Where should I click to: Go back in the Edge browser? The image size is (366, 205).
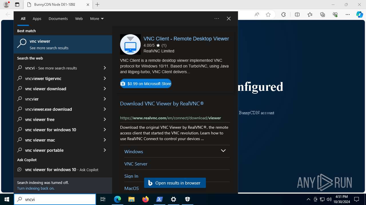[8, 15]
